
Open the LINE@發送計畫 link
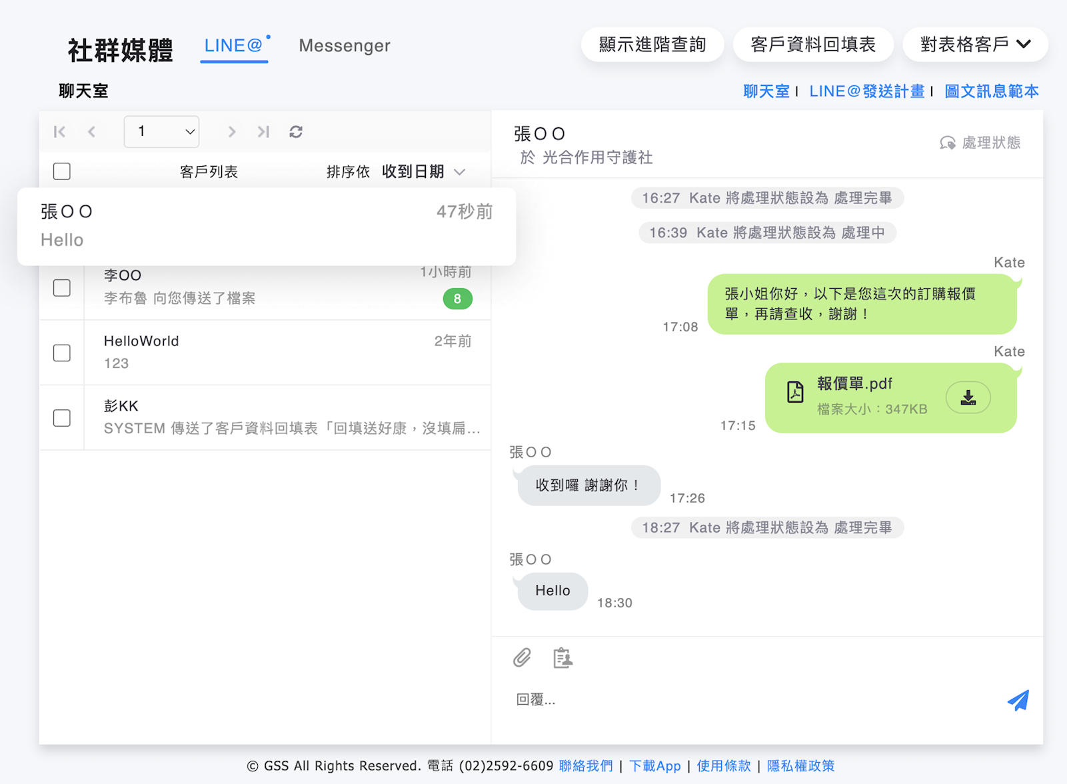click(866, 91)
